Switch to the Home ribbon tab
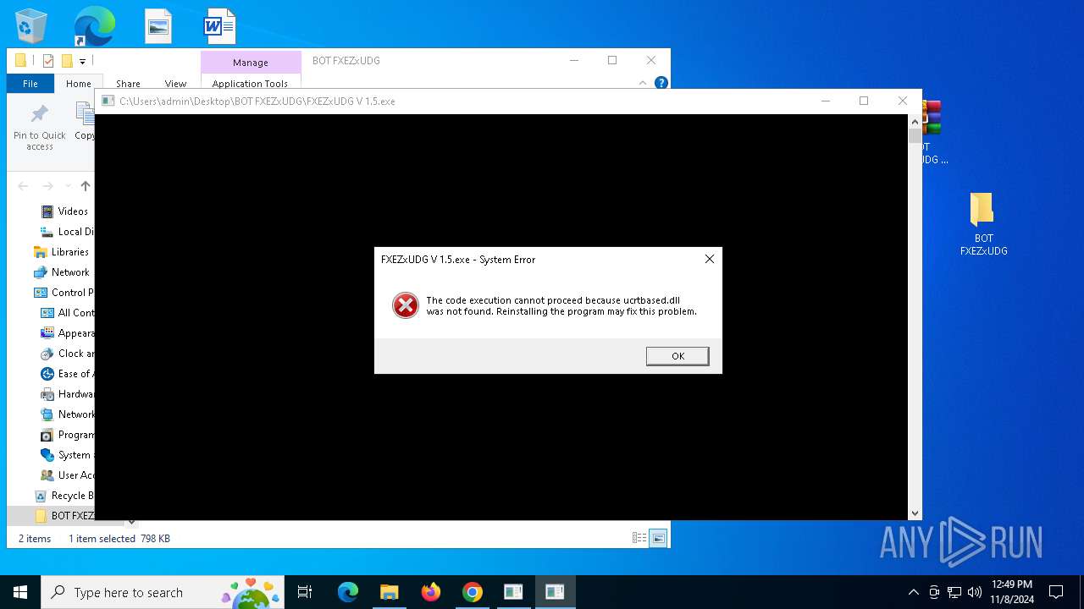Image resolution: width=1084 pixels, height=609 pixels. [x=78, y=84]
